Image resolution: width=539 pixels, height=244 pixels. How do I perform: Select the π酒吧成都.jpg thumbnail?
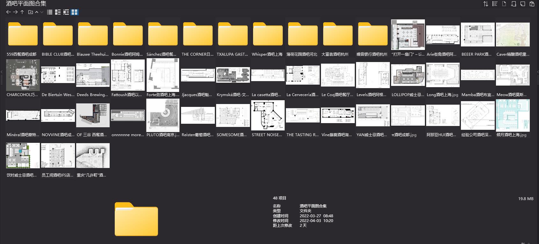click(408, 115)
